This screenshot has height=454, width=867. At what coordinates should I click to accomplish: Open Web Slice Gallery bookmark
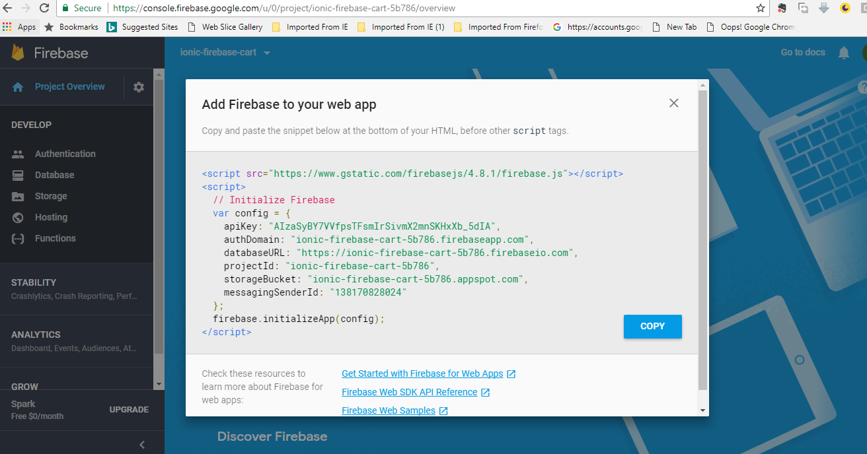pos(225,27)
